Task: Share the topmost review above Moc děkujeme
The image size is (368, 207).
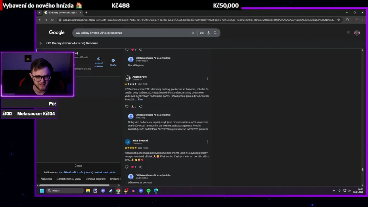Action: pyautogui.click(x=140, y=50)
